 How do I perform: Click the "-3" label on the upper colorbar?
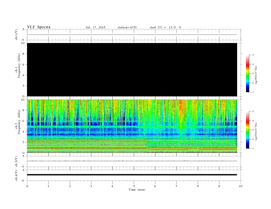pos(253,55)
